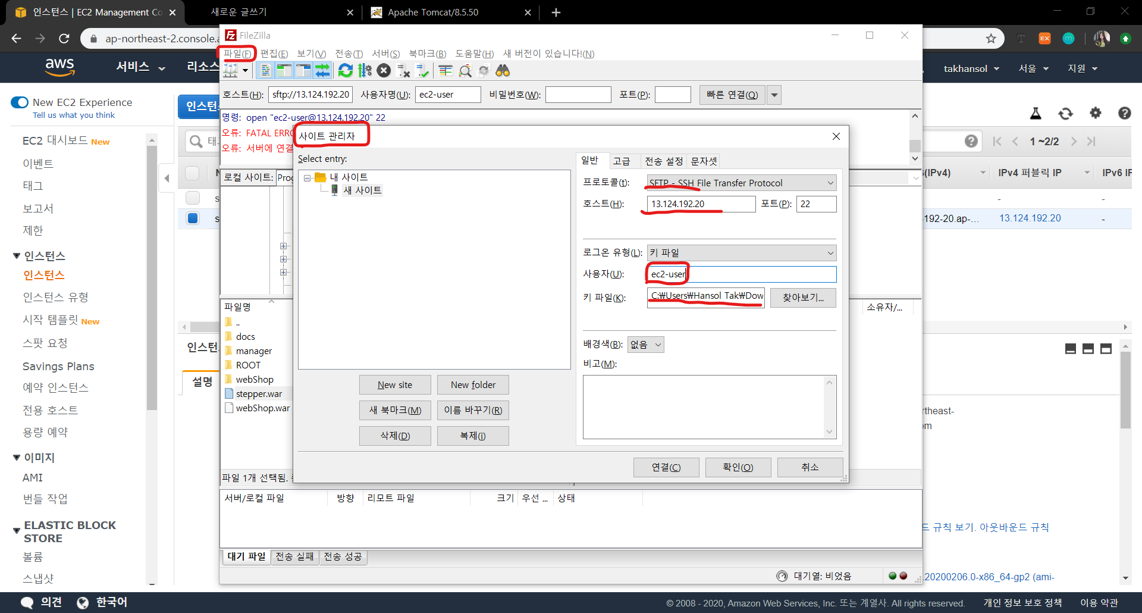Uncheck selected instance row checkbox
The height and width of the screenshot is (613, 1142).
(x=193, y=218)
